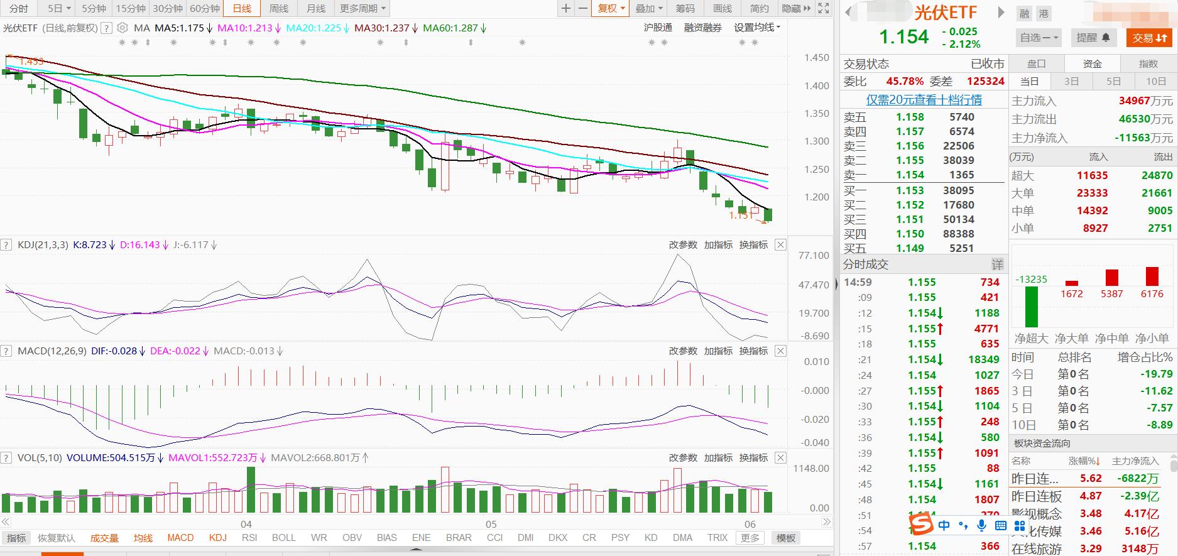
Task: Open 仅需20元查看十档行情 link
Action: (x=924, y=100)
